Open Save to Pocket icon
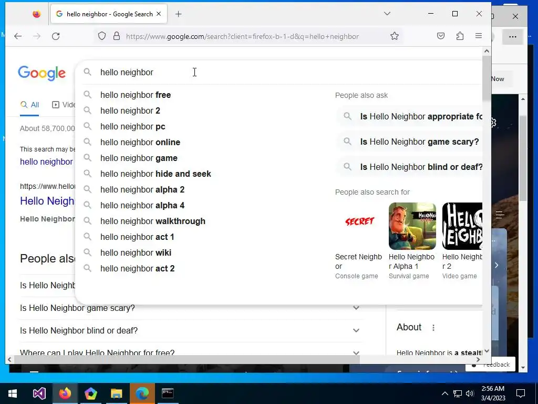Screen dimensions: 538x404 [441, 36]
